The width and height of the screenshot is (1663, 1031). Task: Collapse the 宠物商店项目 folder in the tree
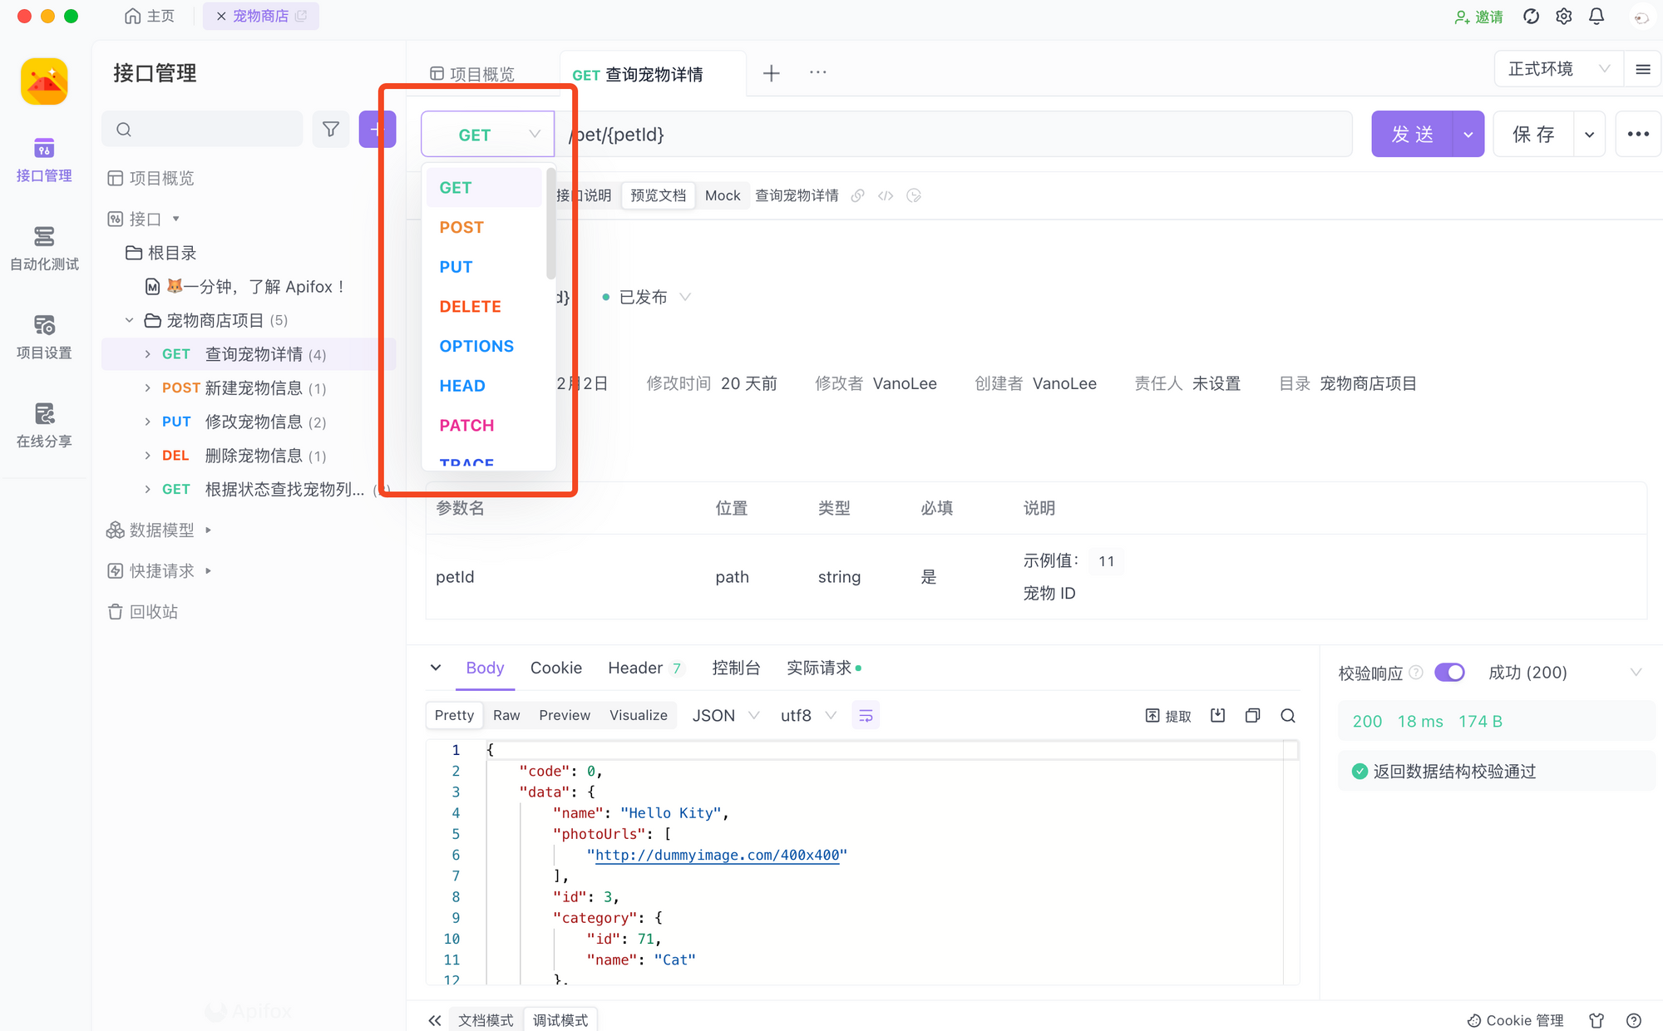[129, 320]
